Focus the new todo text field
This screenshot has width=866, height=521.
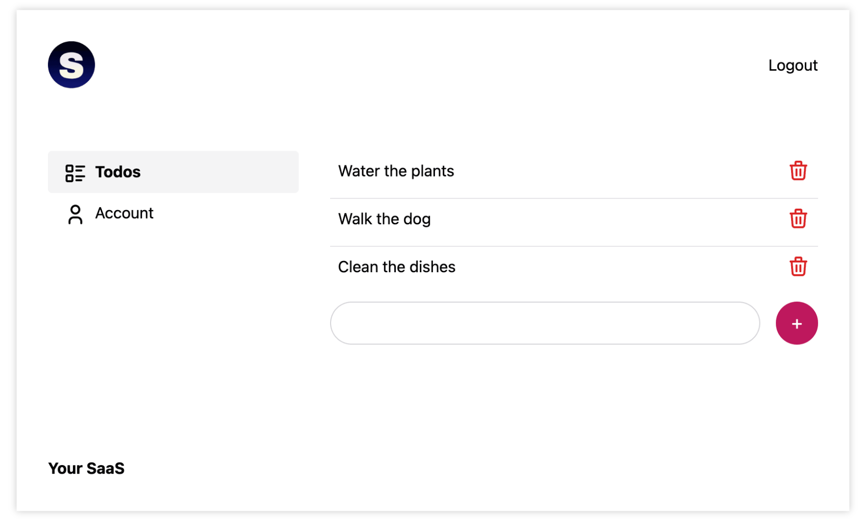(545, 323)
